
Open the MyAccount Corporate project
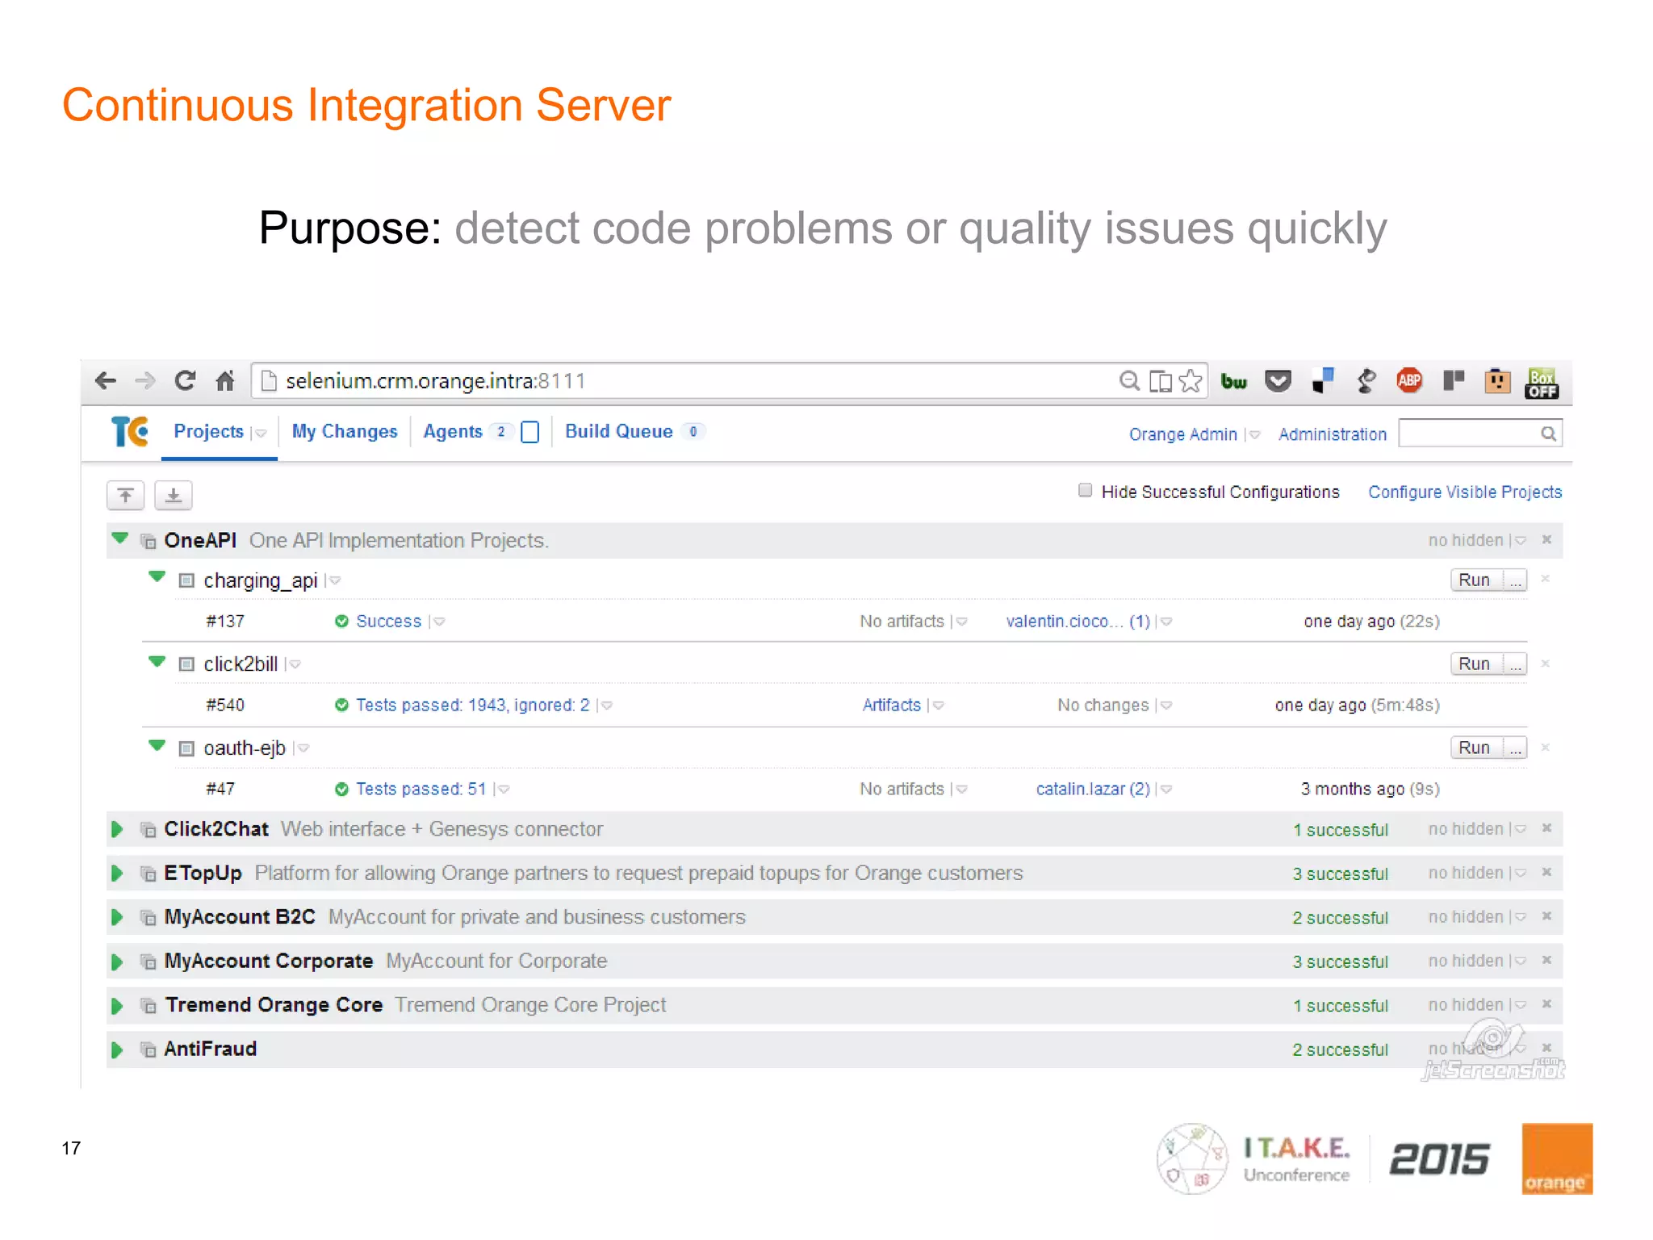click(269, 961)
